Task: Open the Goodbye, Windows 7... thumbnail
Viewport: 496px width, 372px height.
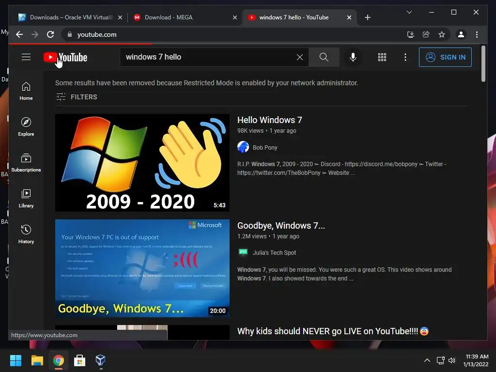Action: (142, 268)
